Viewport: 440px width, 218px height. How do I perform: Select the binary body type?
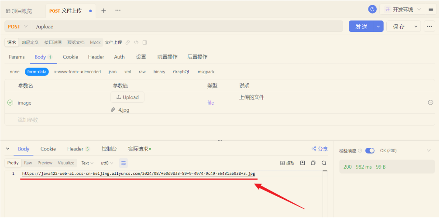pos(159,72)
